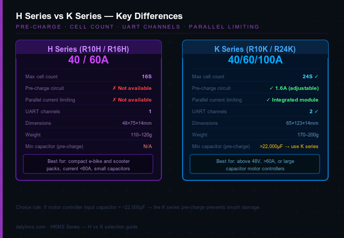Click the H Series (R10H / R16H) header

tap(88, 49)
